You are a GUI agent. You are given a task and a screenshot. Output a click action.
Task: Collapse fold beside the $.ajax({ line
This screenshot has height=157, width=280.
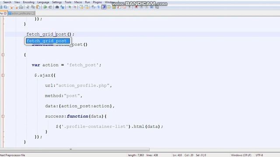tap(3, 75)
